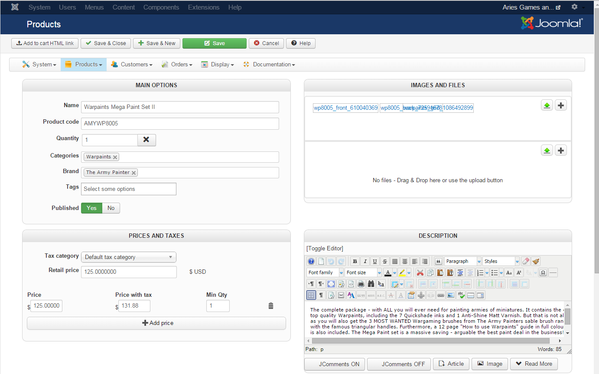Open editor fullscreen mode

331,284
